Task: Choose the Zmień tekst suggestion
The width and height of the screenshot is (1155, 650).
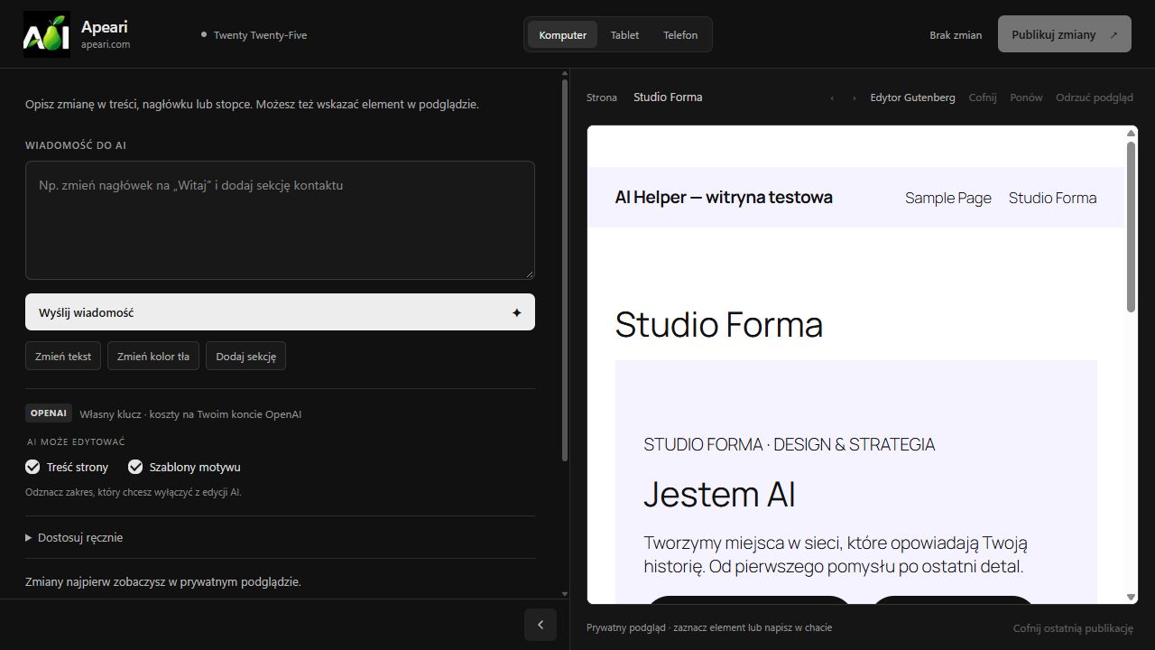Action: click(x=63, y=356)
